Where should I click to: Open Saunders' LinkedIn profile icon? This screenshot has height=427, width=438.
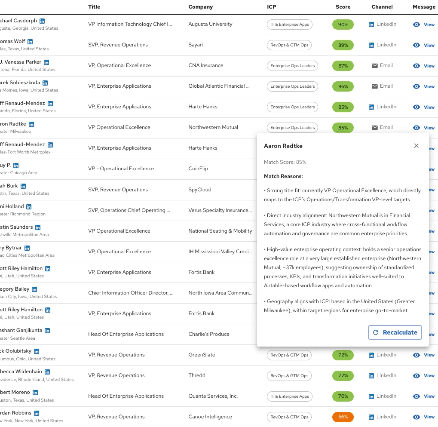point(38,227)
